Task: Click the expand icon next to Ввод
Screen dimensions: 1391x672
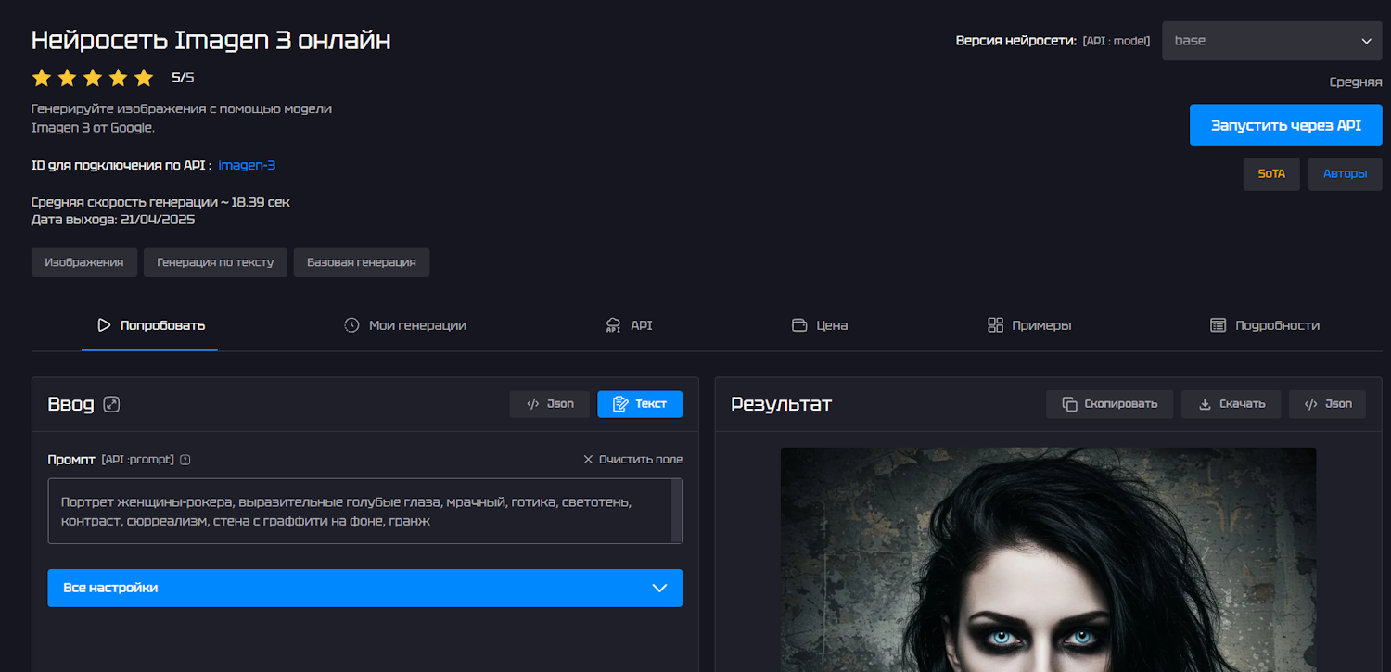Action: coord(112,404)
